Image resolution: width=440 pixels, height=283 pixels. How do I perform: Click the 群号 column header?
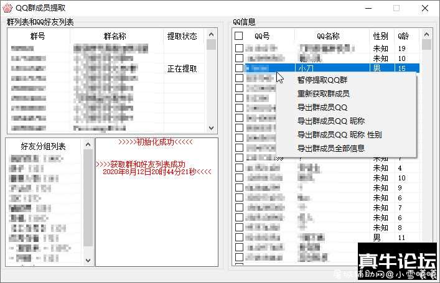coord(38,36)
